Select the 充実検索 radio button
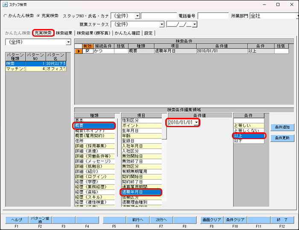The height and width of the screenshot is (230, 299). [x=38, y=16]
